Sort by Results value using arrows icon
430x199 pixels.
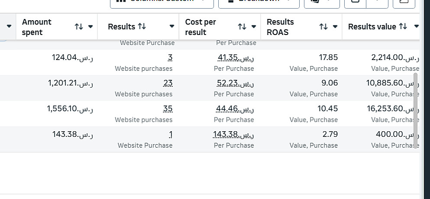coord(403,27)
